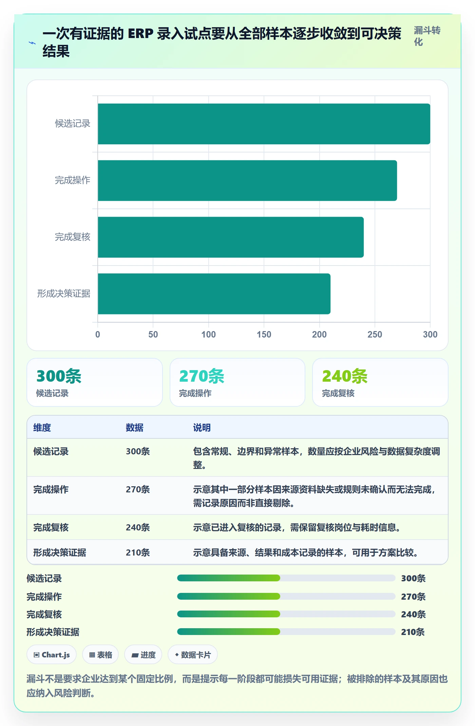Click the 说明 column header
Image resolution: width=475 pixels, height=726 pixels.
click(x=202, y=428)
